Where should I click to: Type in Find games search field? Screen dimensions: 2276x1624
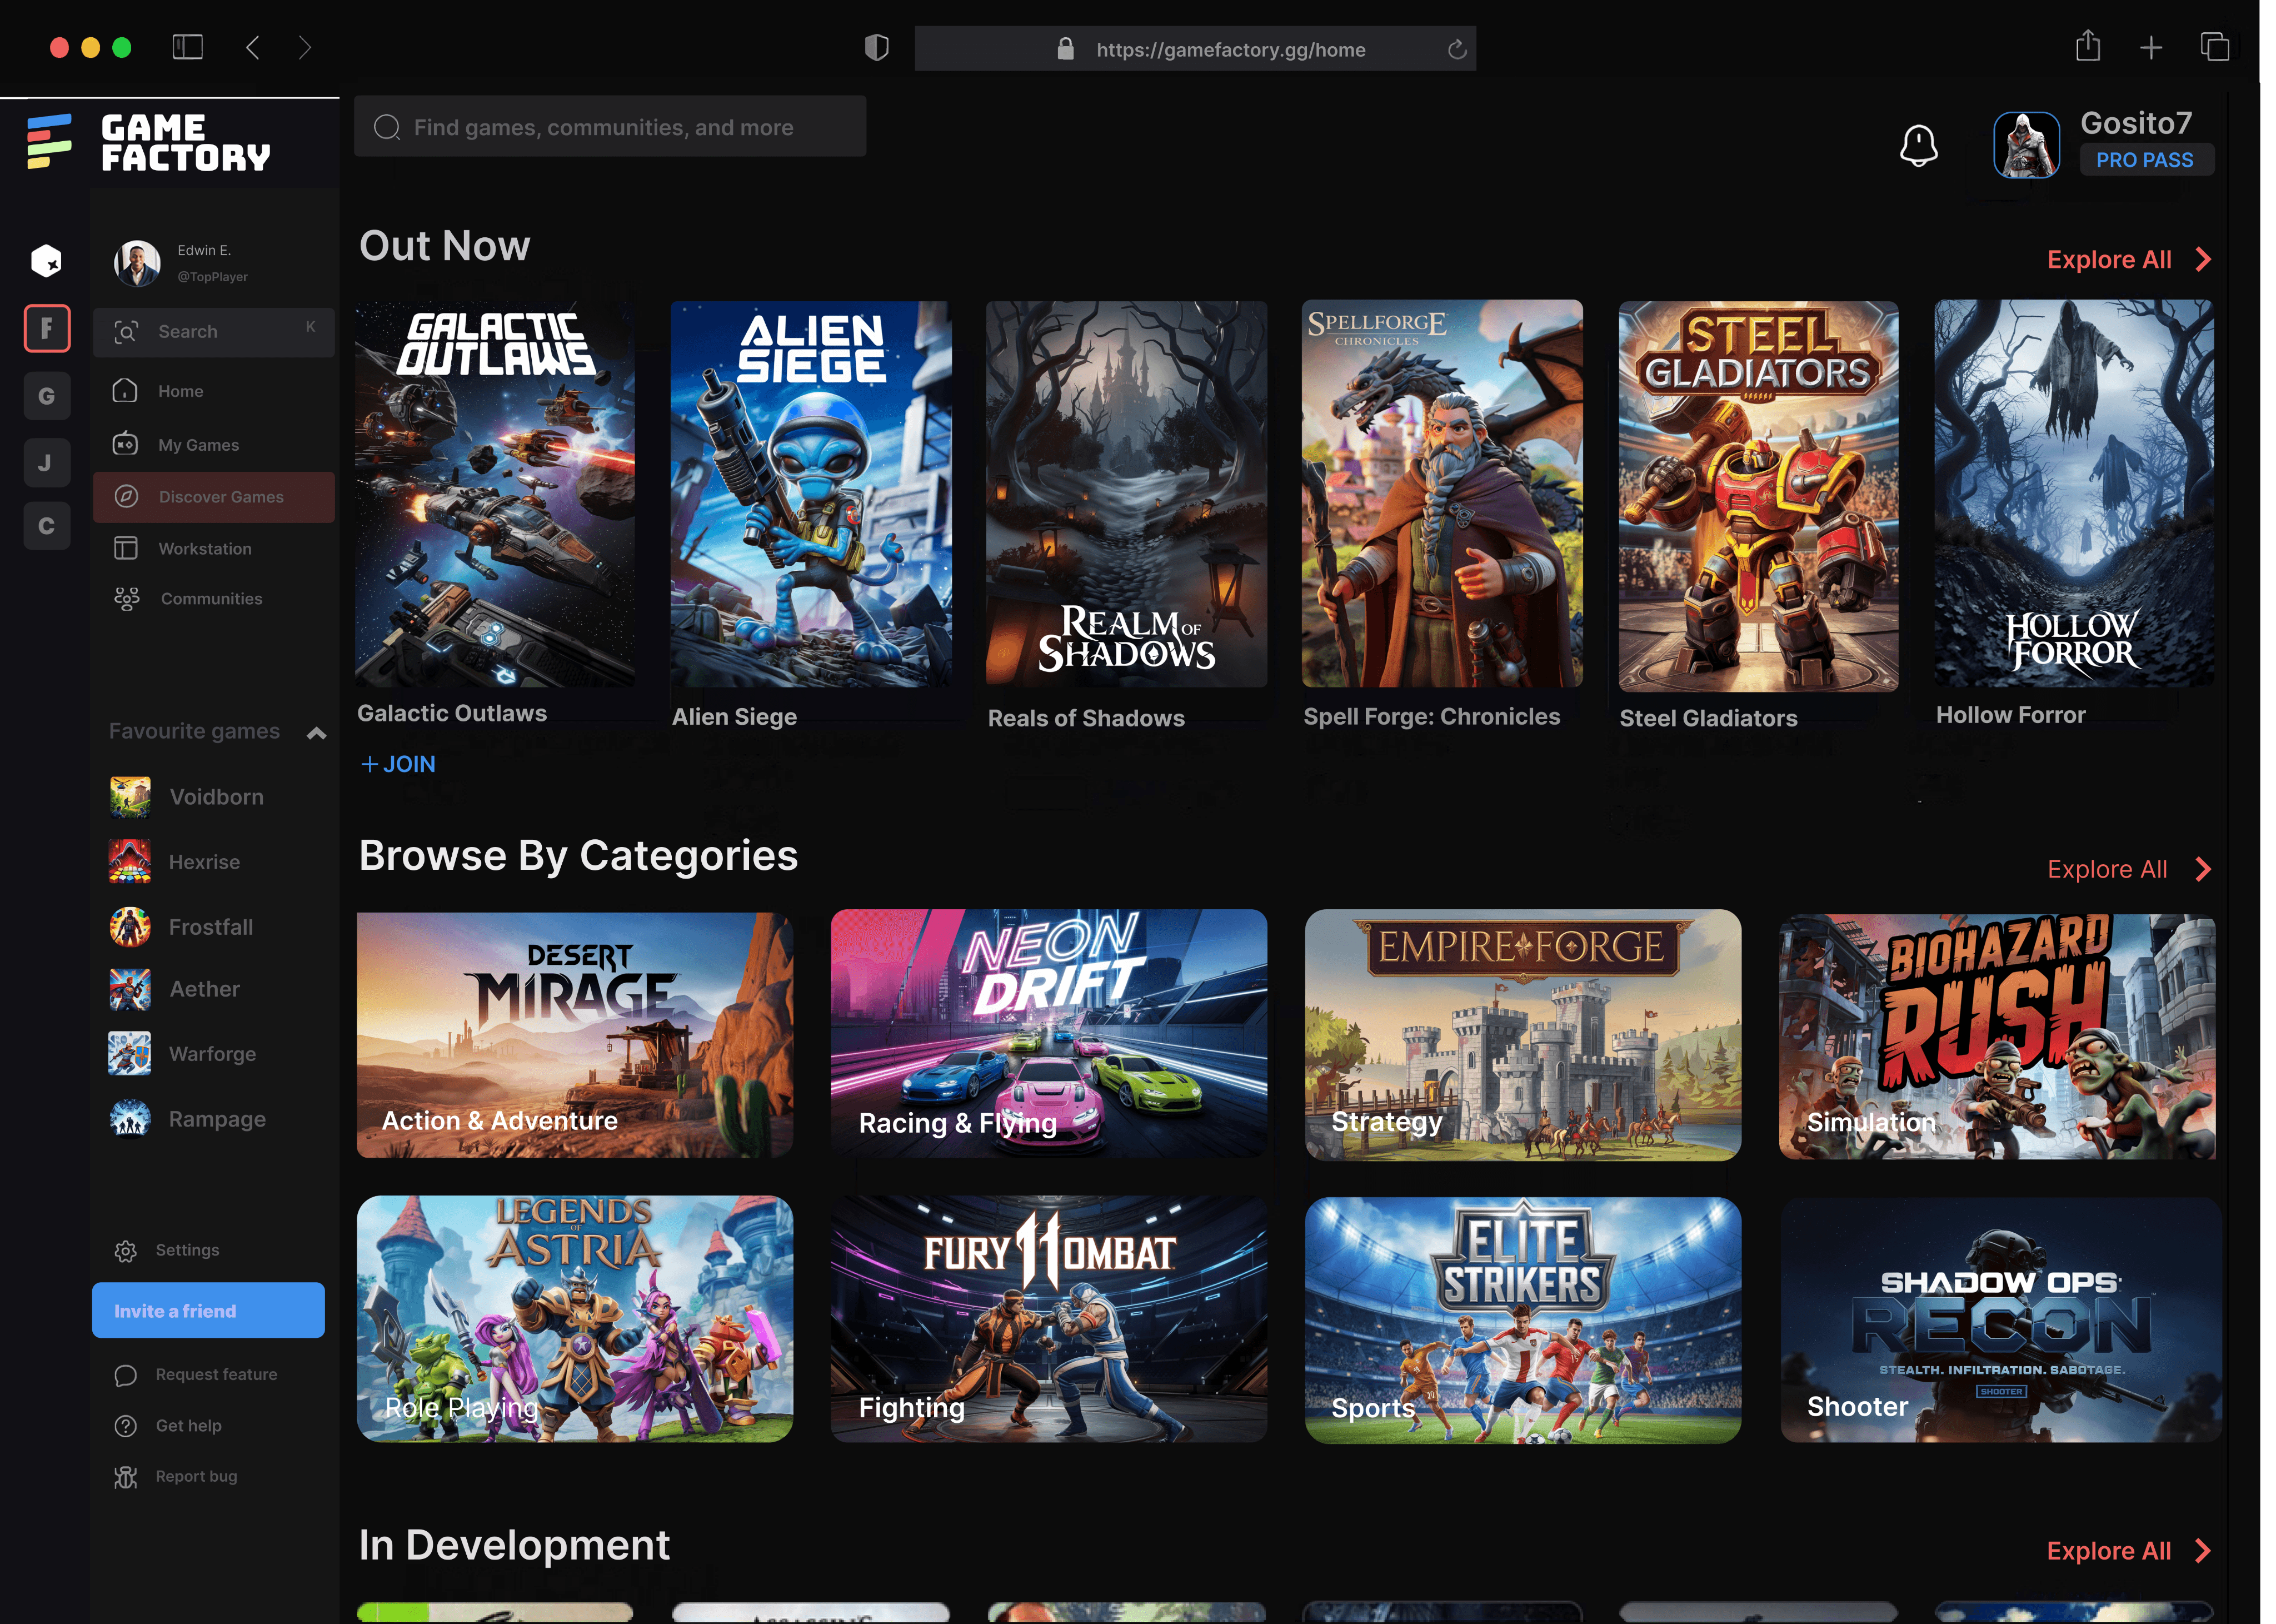612,127
